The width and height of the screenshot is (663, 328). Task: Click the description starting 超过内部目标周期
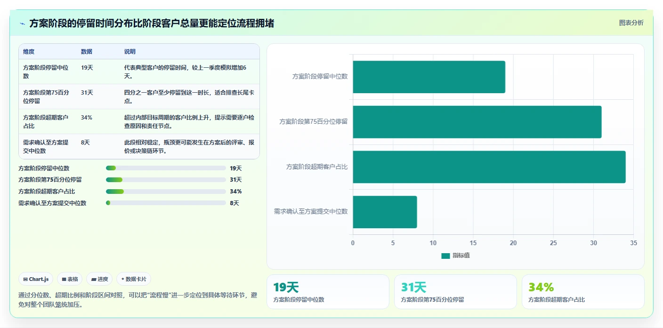[190, 121]
